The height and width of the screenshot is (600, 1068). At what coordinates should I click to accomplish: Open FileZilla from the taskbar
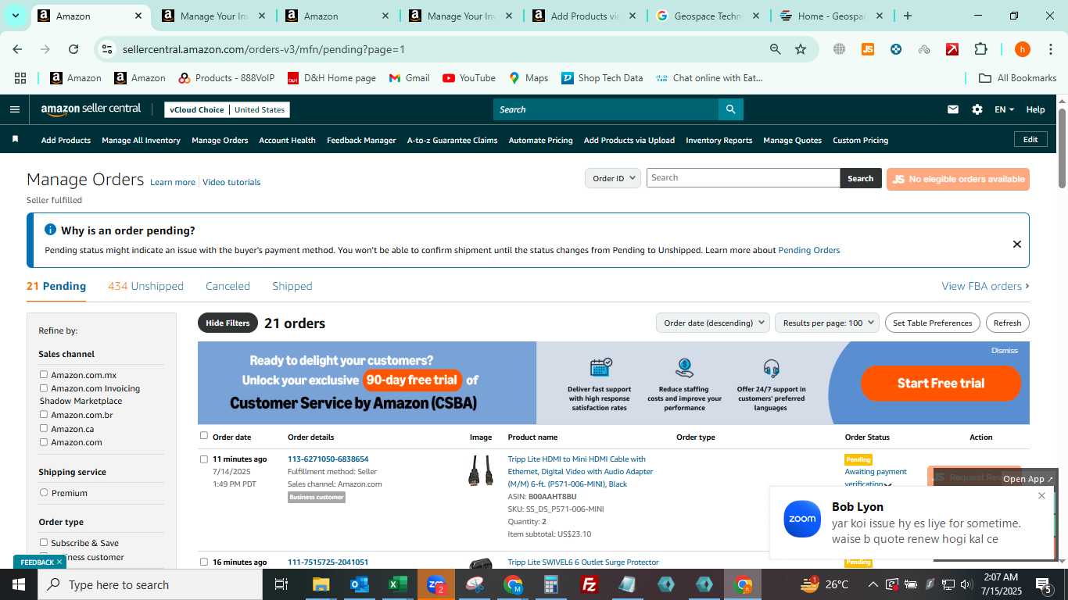[x=590, y=584]
